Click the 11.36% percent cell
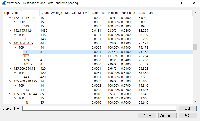This screenshot has width=200, height=121. click(x=113, y=56)
